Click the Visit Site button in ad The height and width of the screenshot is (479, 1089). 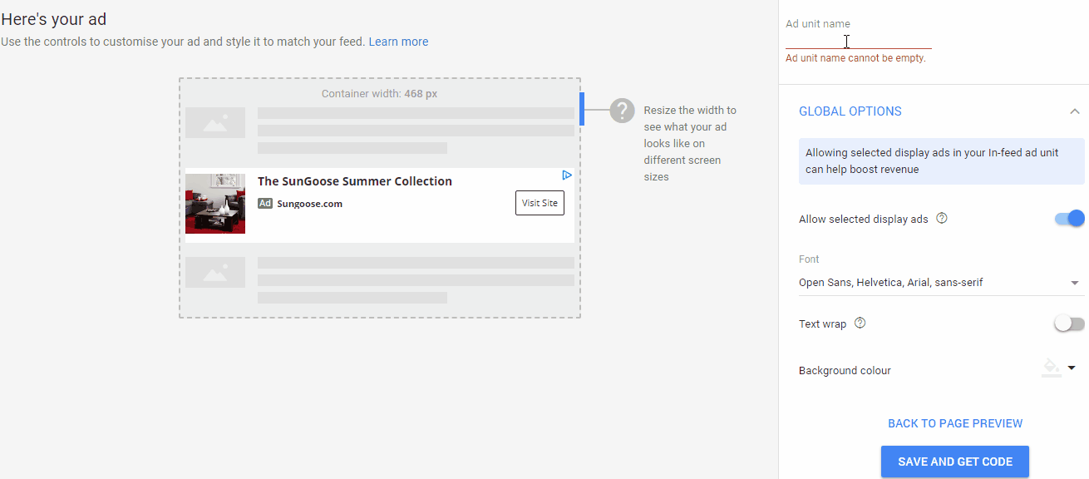pos(540,203)
